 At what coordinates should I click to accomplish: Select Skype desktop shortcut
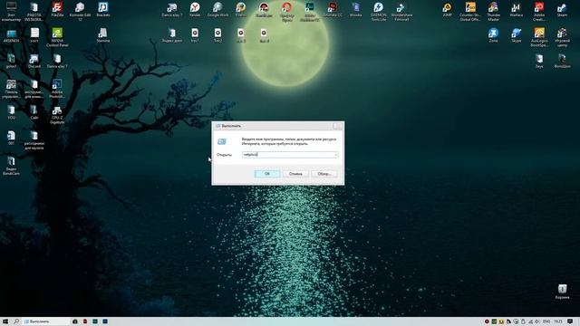point(516,35)
